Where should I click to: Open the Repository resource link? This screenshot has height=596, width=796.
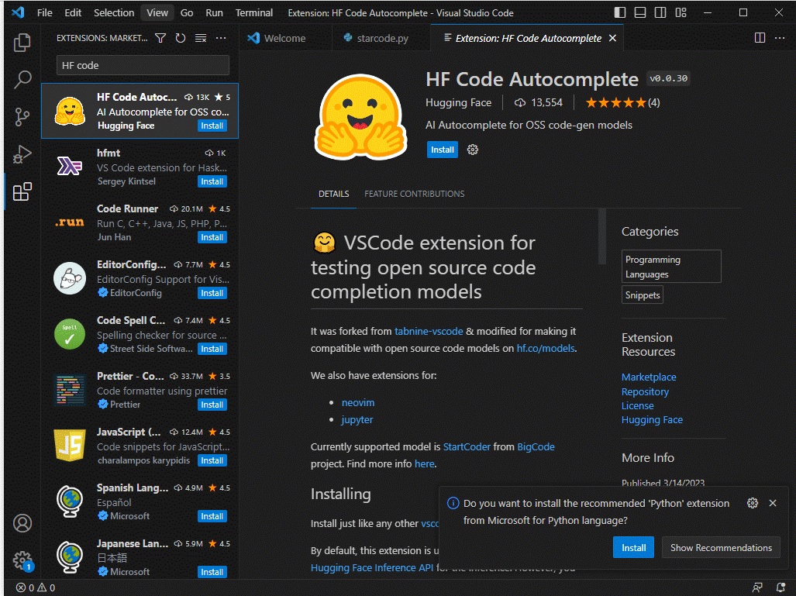[x=645, y=392]
